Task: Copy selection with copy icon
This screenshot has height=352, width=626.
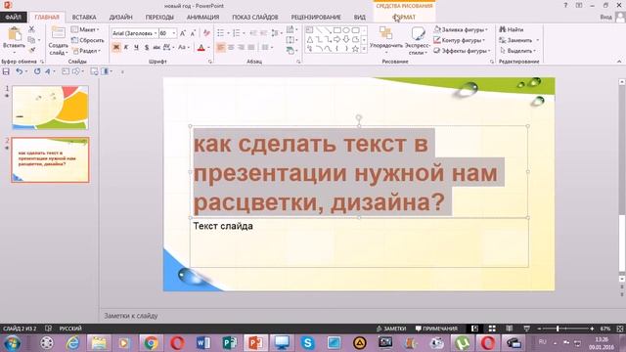Action: pos(31,40)
